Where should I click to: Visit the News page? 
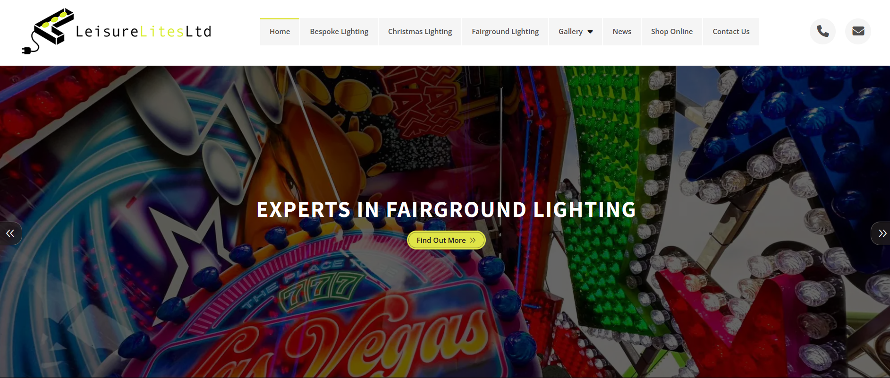pyautogui.click(x=622, y=32)
